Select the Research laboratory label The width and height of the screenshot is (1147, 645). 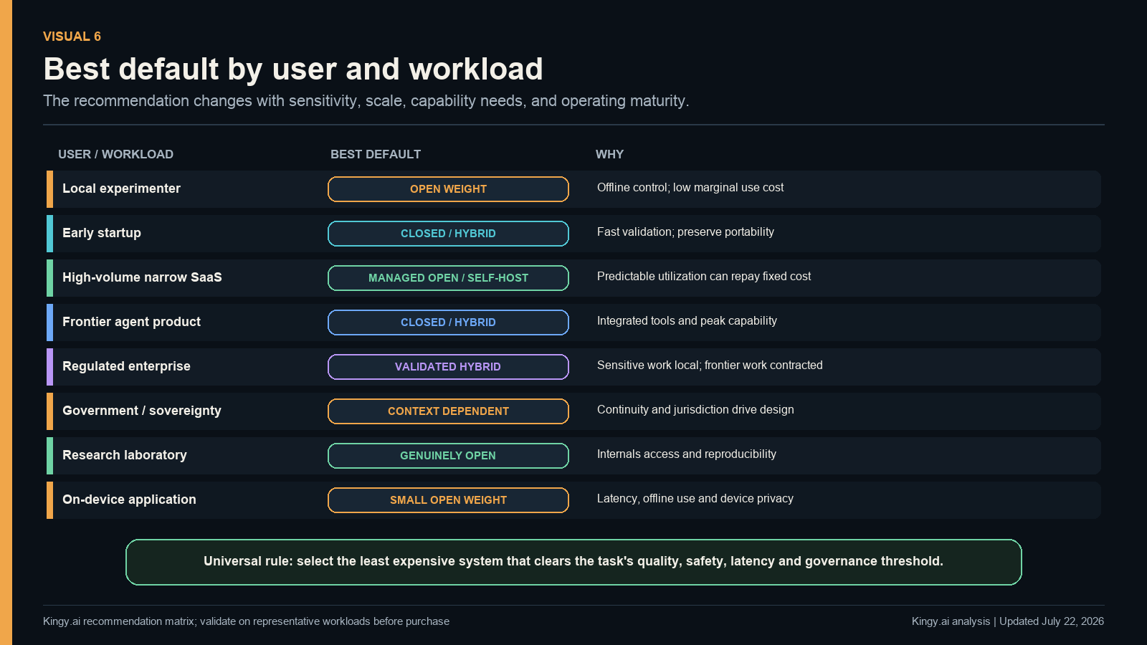[x=125, y=455]
